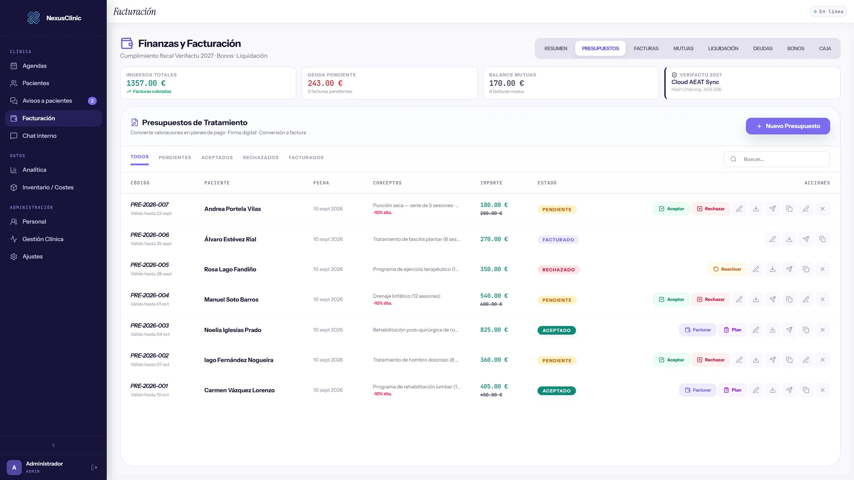Reactivate the PRE-2026-005 budget
Screen dimensions: 854x480
pos(727,269)
